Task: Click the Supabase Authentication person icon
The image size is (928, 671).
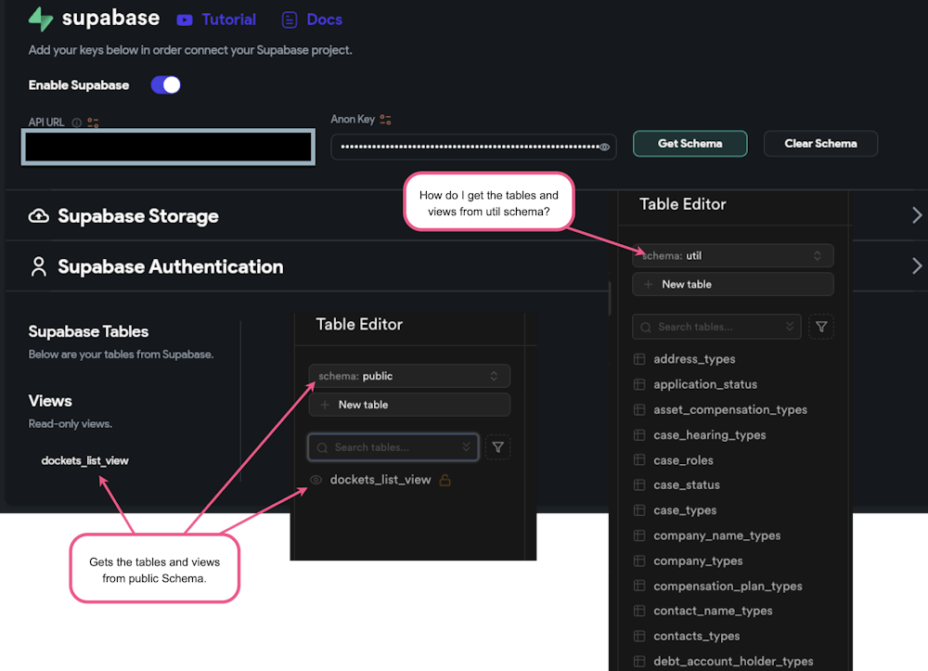Action: [x=38, y=266]
